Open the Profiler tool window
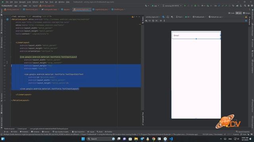Screen dimensions: 254x142 tap(108, 132)
